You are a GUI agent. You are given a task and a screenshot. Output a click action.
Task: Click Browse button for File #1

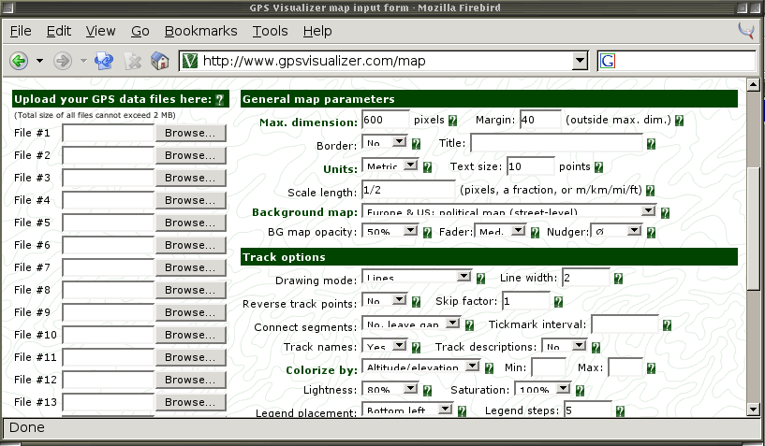pyautogui.click(x=191, y=133)
